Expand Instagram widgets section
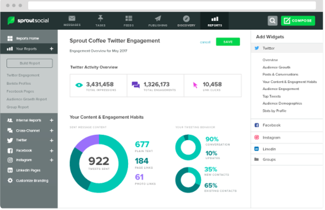 287,138
